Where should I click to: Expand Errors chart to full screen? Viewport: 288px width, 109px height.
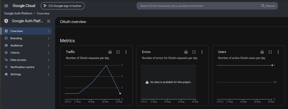tap(194, 52)
